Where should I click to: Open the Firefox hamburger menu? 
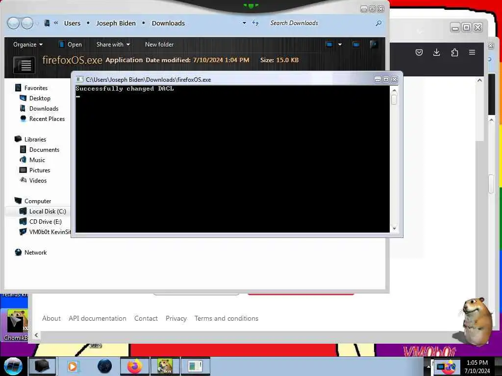click(x=472, y=52)
